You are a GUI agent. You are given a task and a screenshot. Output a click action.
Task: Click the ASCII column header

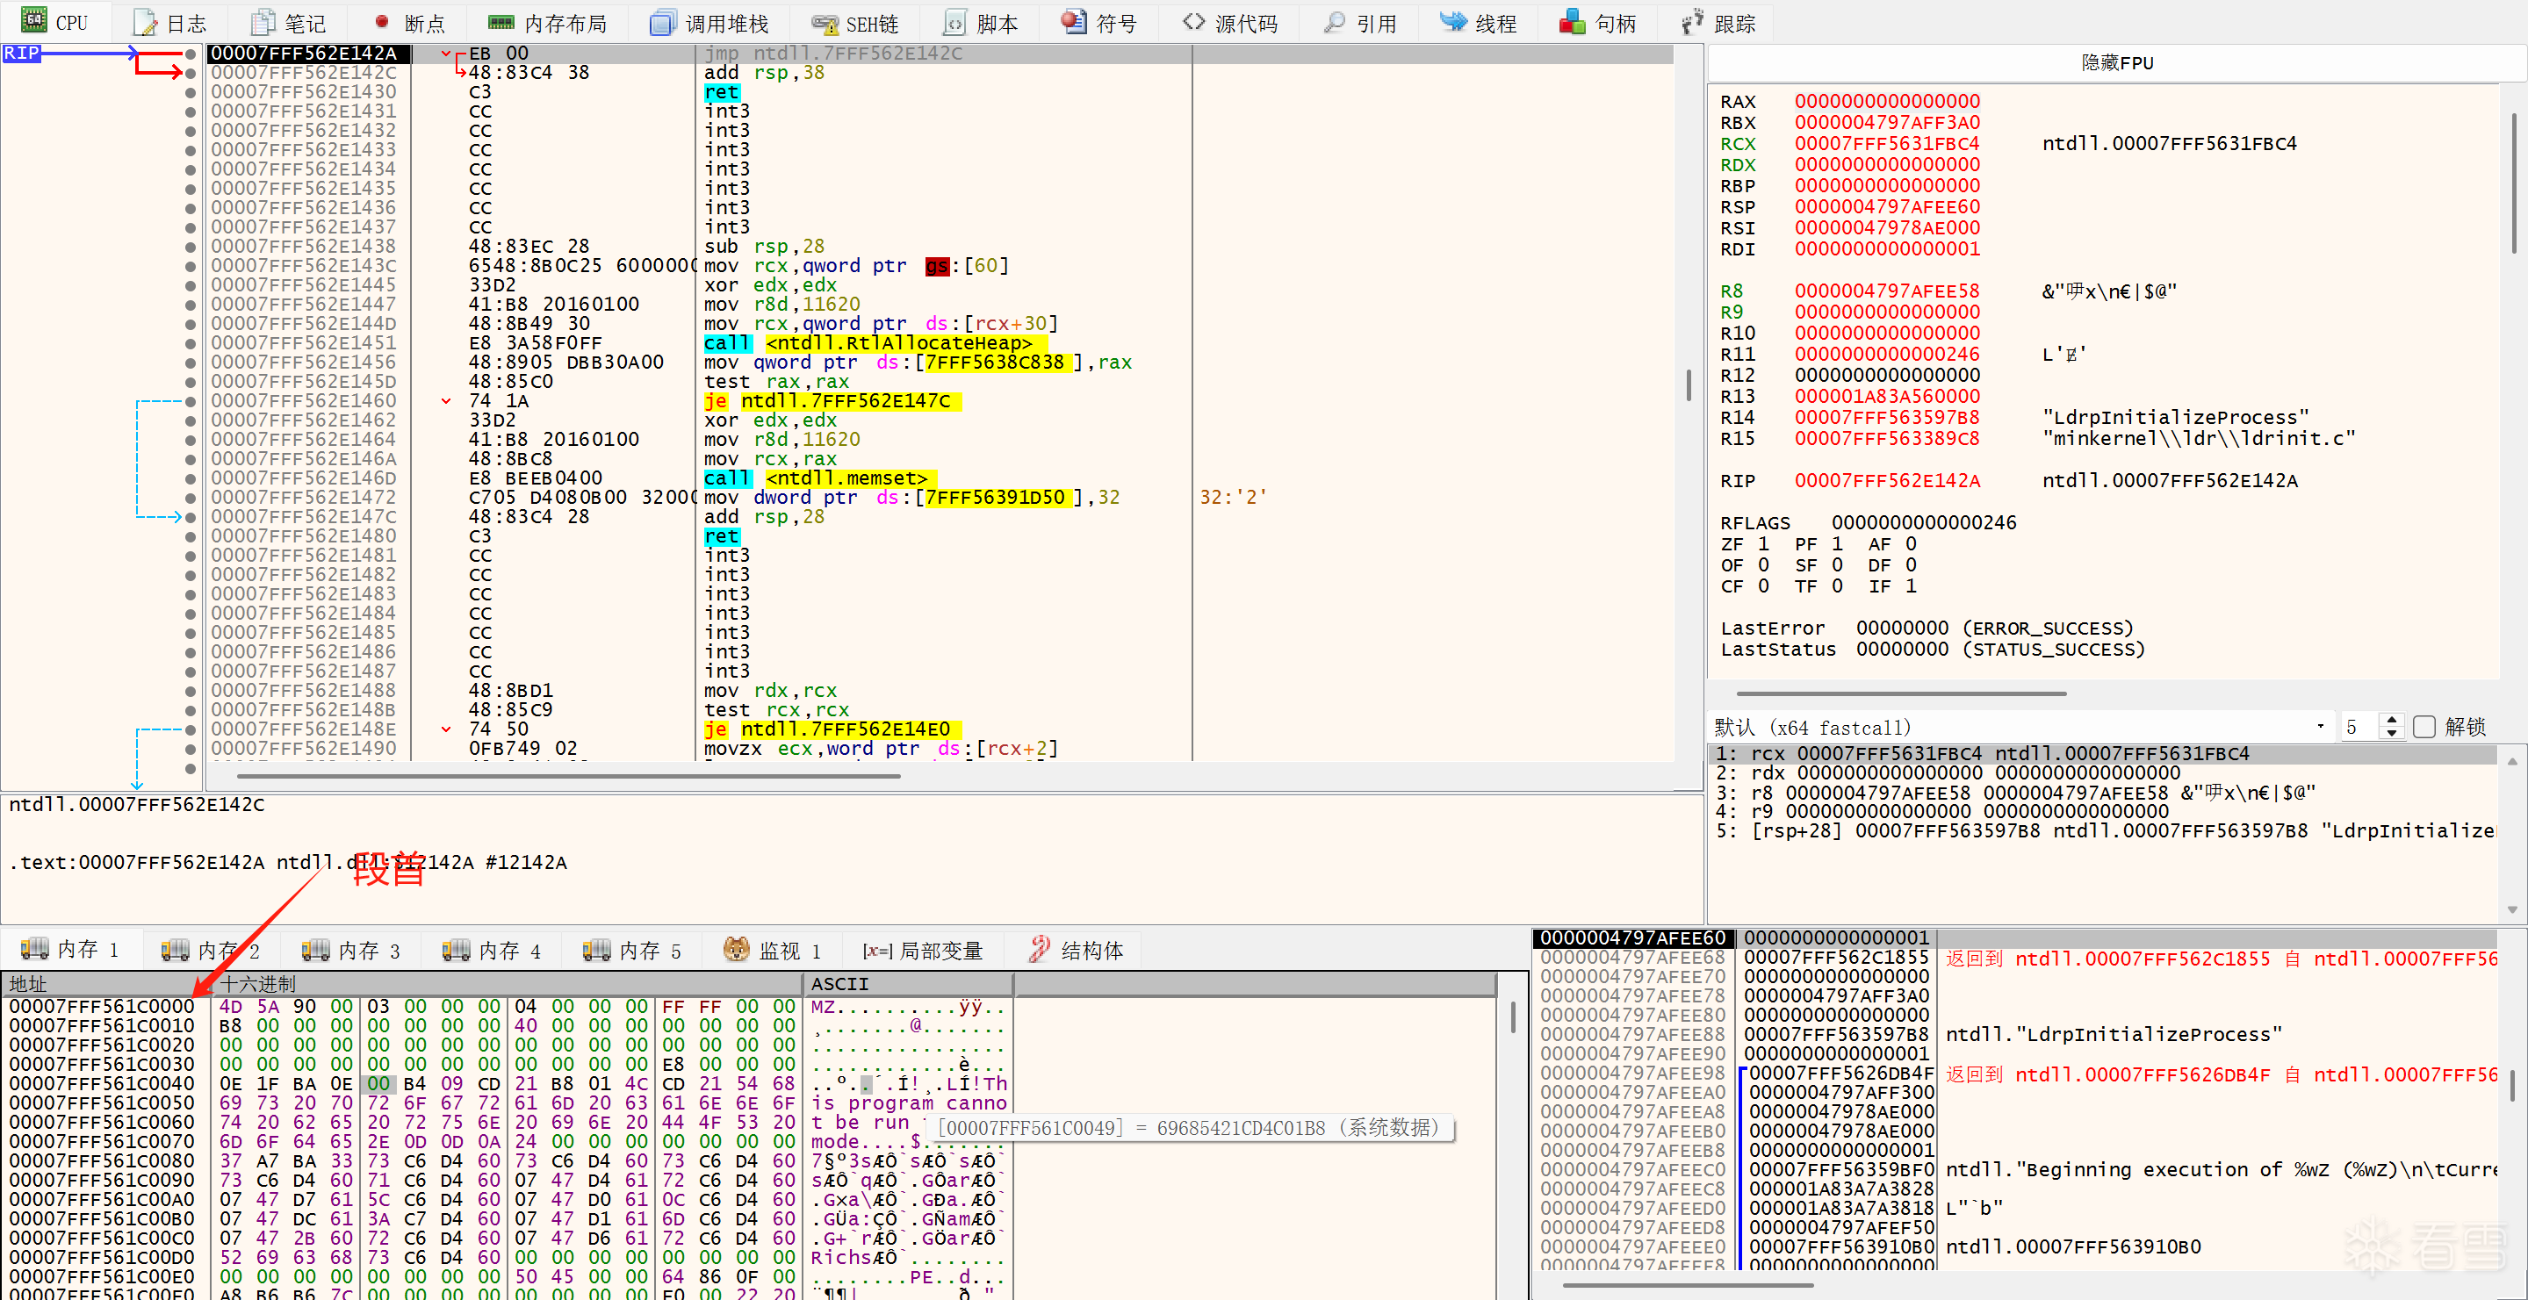click(x=909, y=983)
